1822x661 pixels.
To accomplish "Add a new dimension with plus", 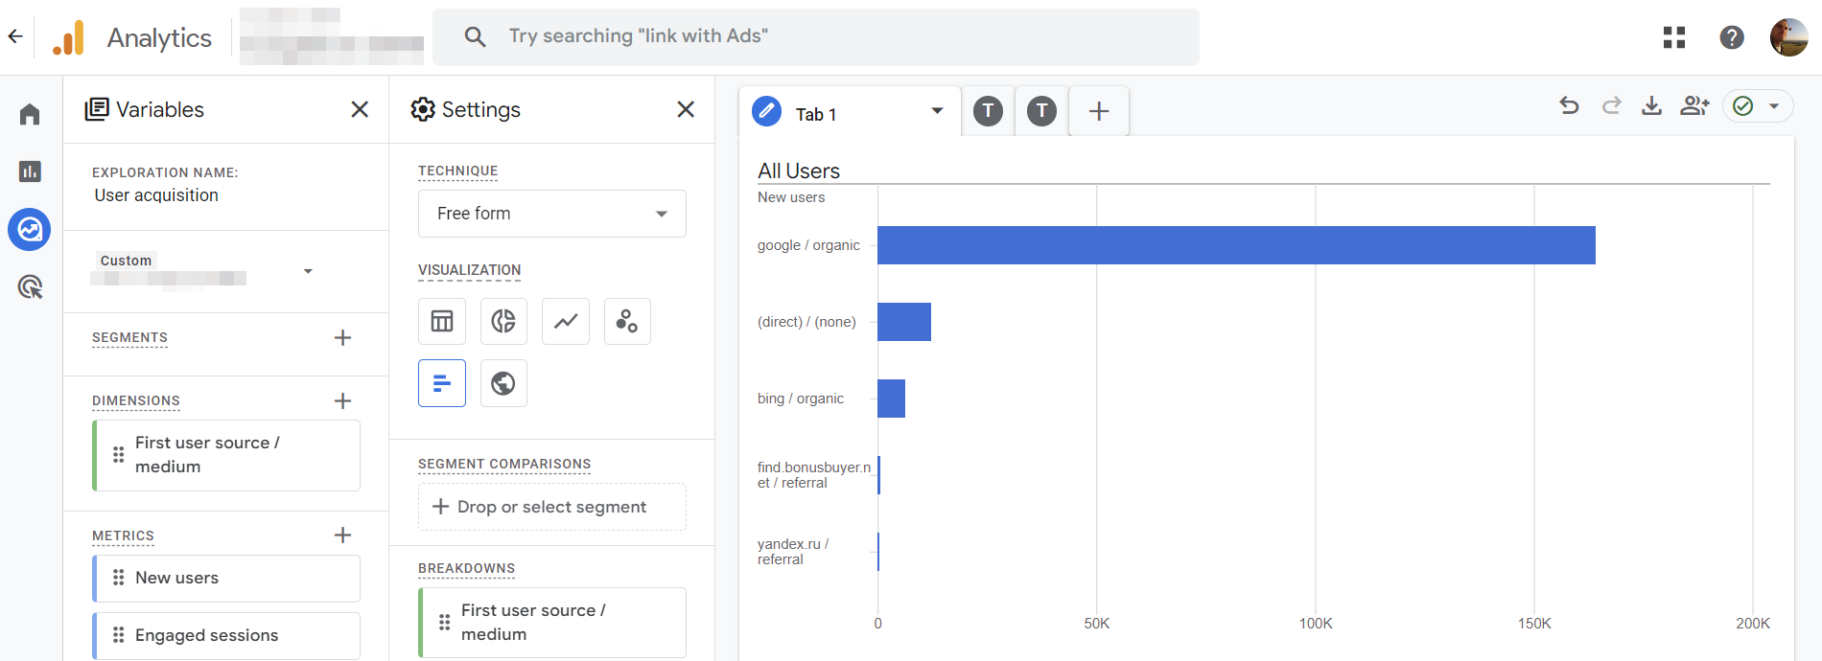I will point(342,400).
